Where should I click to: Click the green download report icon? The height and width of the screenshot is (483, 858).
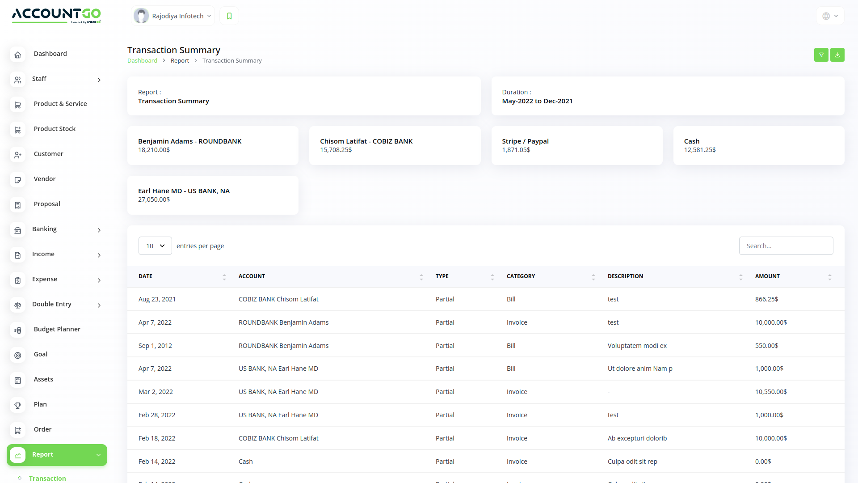[837, 55]
